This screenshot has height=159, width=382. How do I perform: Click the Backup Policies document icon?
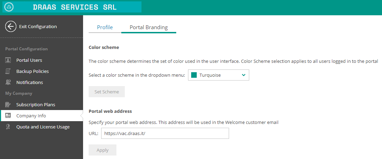click(8, 72)
